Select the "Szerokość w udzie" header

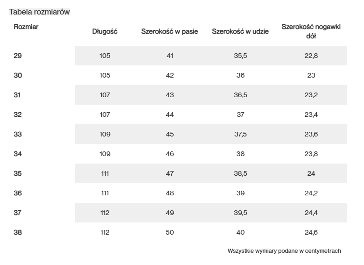tap(240, 32)
